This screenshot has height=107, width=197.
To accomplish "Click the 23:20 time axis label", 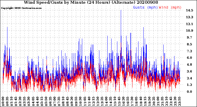I will click(x=175, y=101).
